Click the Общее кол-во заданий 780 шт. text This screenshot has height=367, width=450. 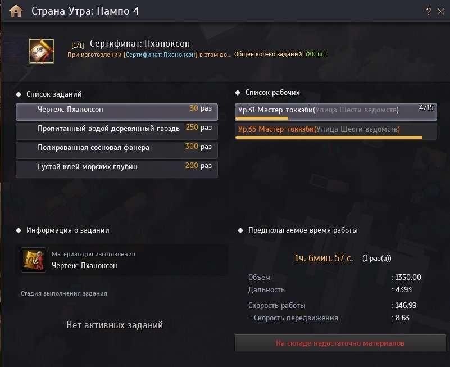tap(280, 55)
